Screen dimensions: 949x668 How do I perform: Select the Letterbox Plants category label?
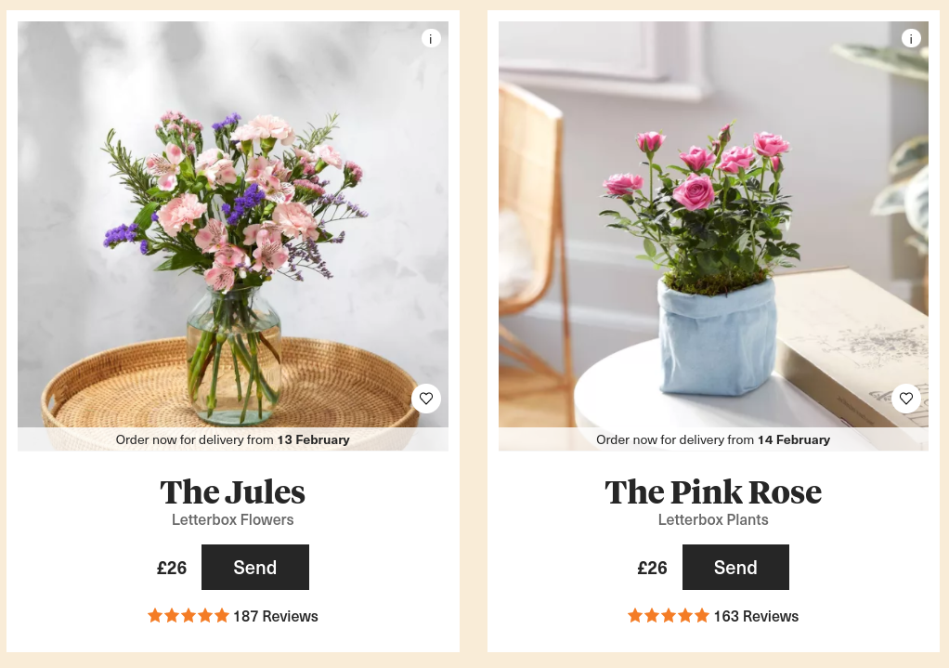tap(713, 519)
